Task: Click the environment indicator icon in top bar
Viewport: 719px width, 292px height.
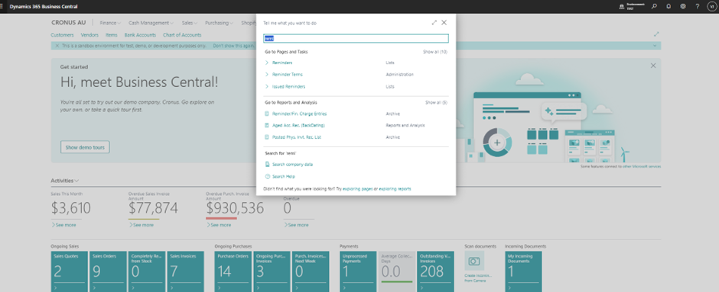Action: [621, 6]
